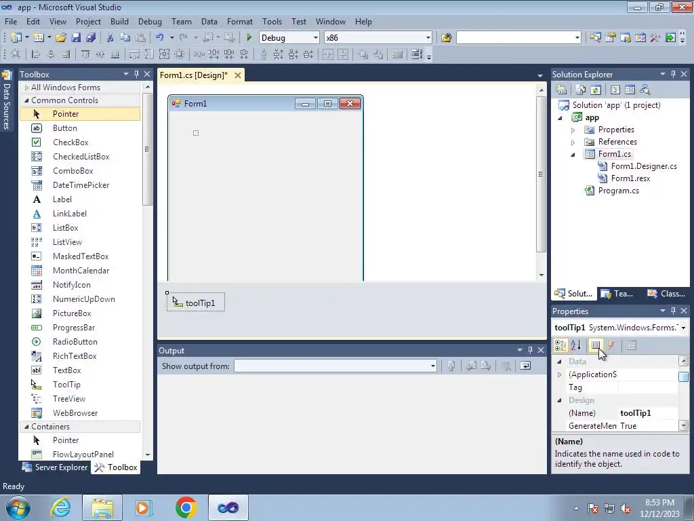Open Solution Explorer from the top toolbar icon
This screenshot has height=521, width=694.
596,38
